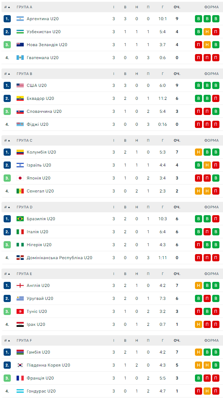Viewport: 223px width, 399px height.
Task: Click the Argentina U20 flag icon
Action: tap(20, 19)
